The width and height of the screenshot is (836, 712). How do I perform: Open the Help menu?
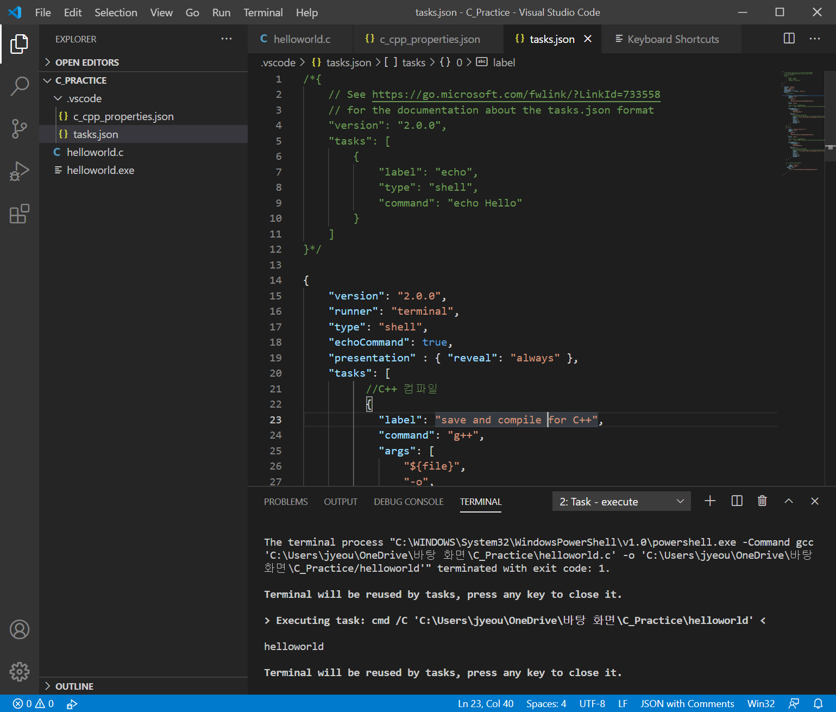306,13
